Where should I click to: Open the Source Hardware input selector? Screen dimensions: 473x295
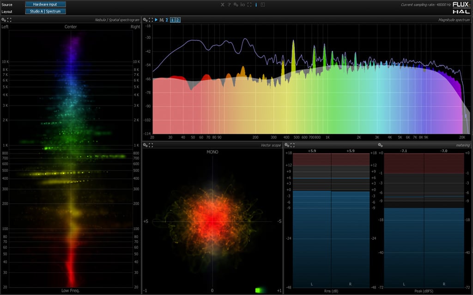[x=45, y=4]
